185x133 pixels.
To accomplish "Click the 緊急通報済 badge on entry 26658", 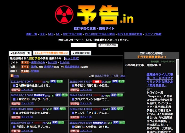I will pos(39,95).
